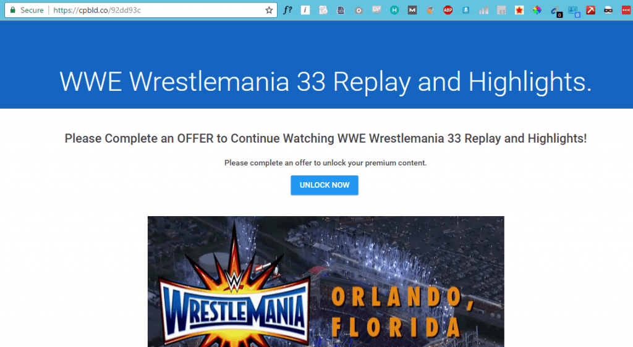Screen dimensions: 633x347
Task: Click the UNLOCK NOW button
Action: [324, 185]
